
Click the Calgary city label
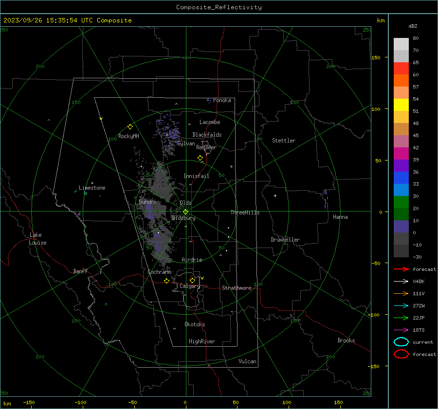190,286
